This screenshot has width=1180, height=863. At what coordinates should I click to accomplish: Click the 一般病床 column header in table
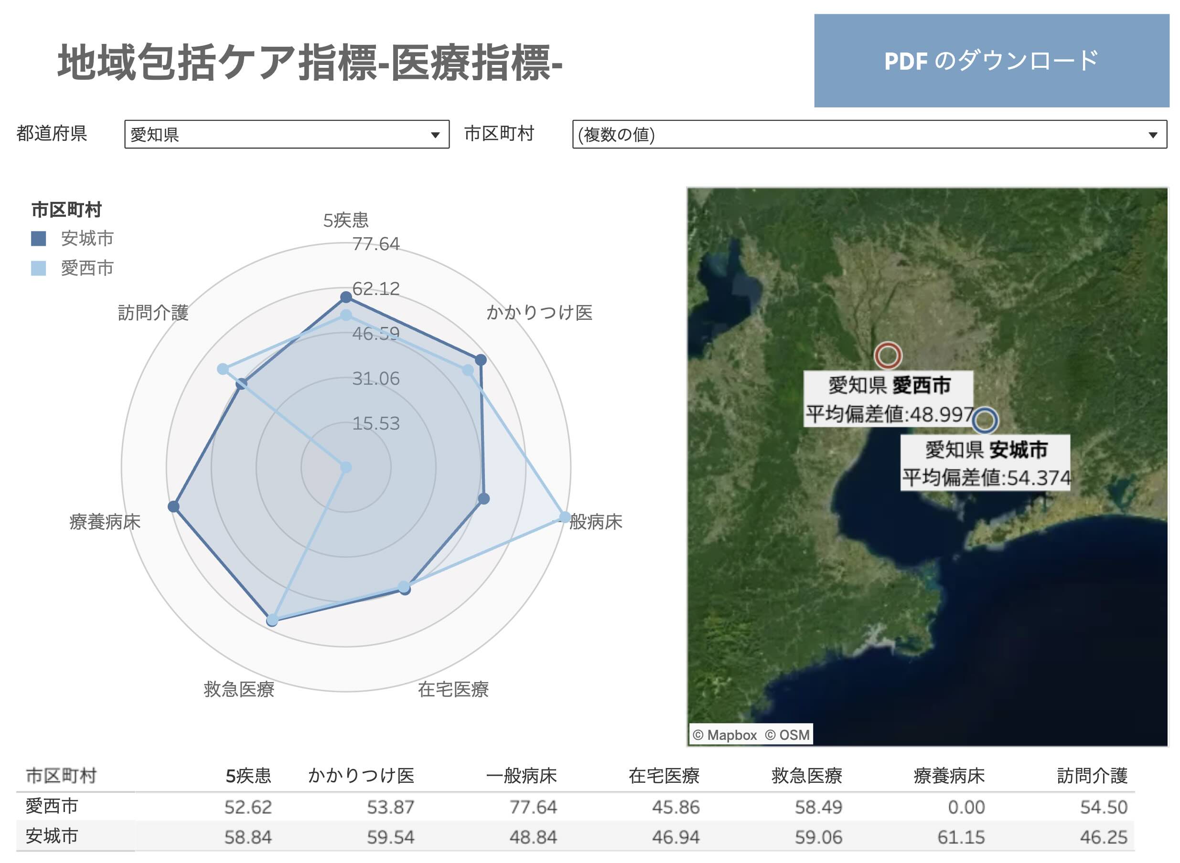[521, 776]
